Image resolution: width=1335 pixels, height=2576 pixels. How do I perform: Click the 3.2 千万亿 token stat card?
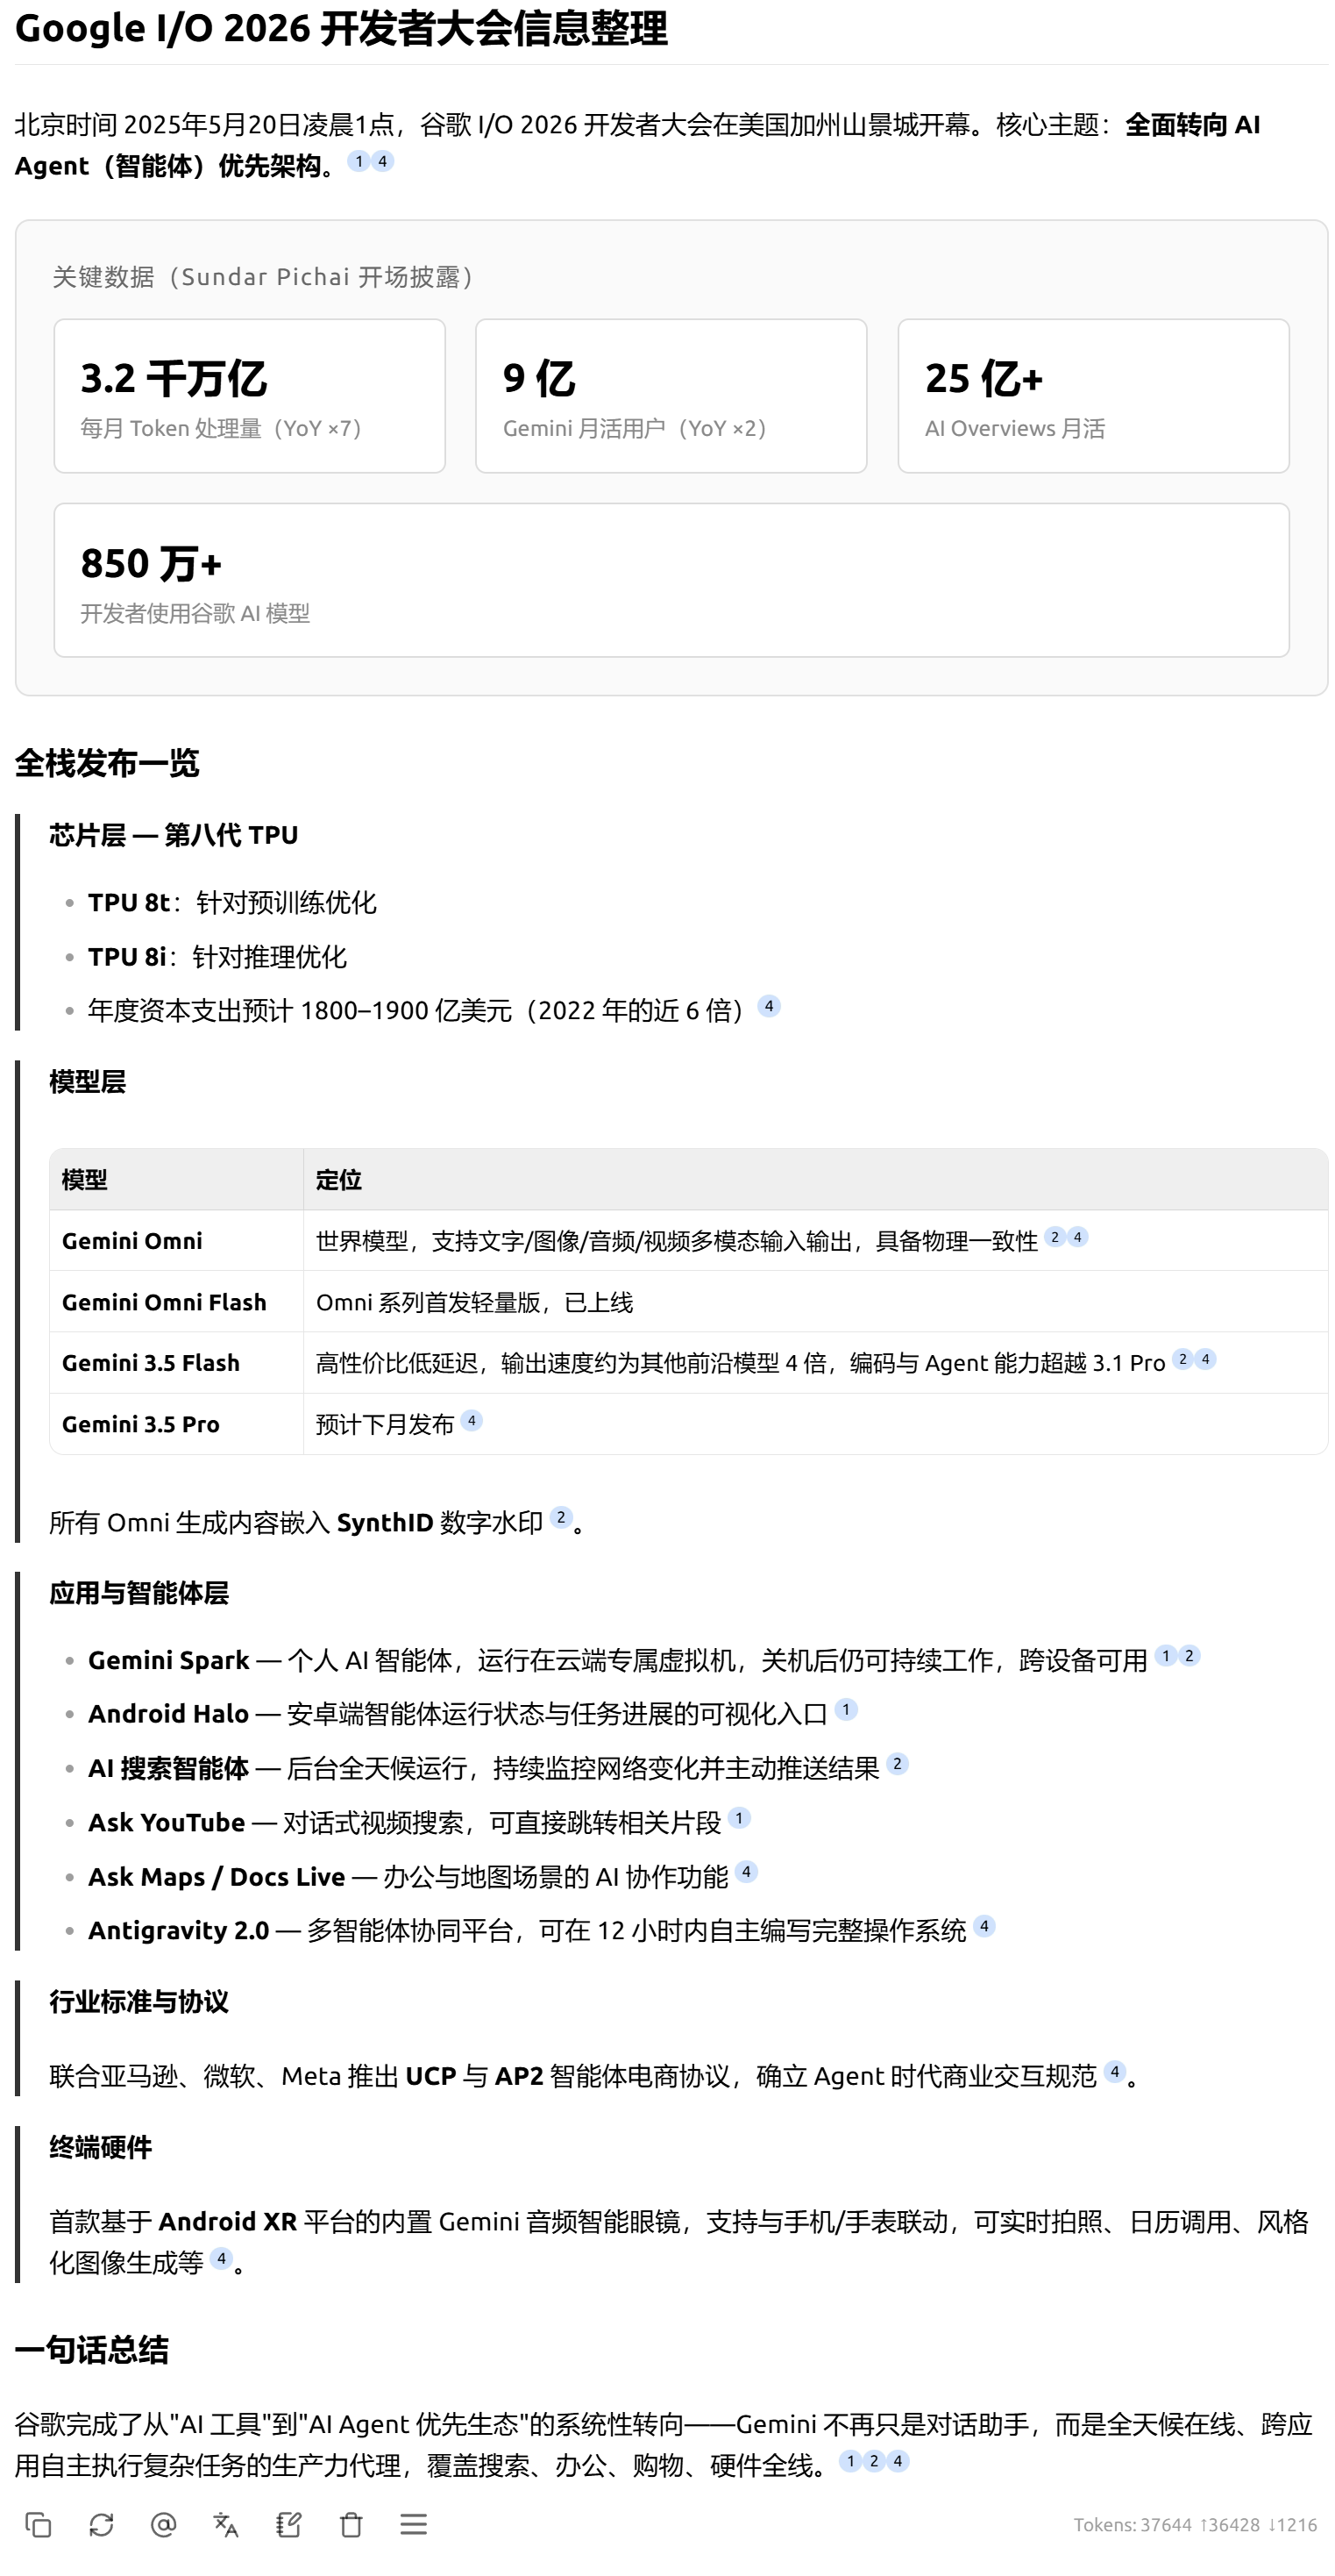[250, 396]
